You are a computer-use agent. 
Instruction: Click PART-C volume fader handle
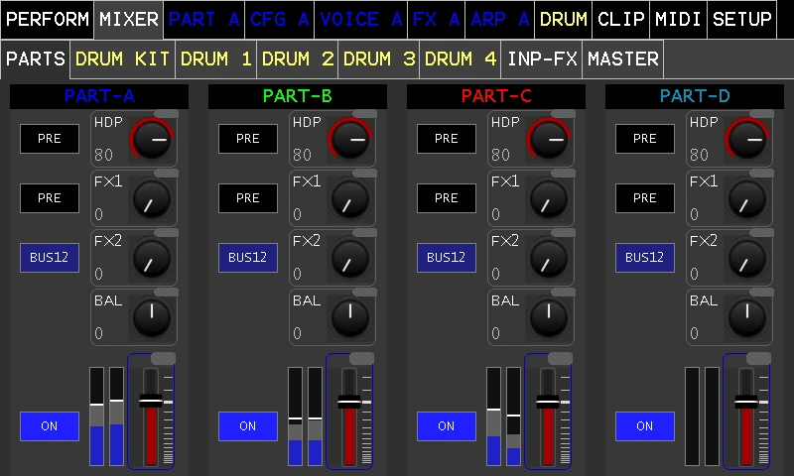[548, 402]
